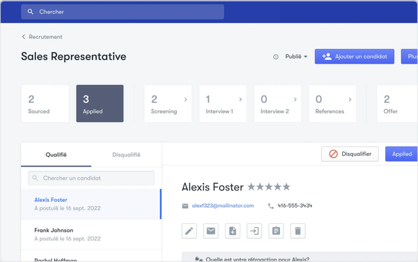Switch to the Qualifié tab

pos(56,155)
